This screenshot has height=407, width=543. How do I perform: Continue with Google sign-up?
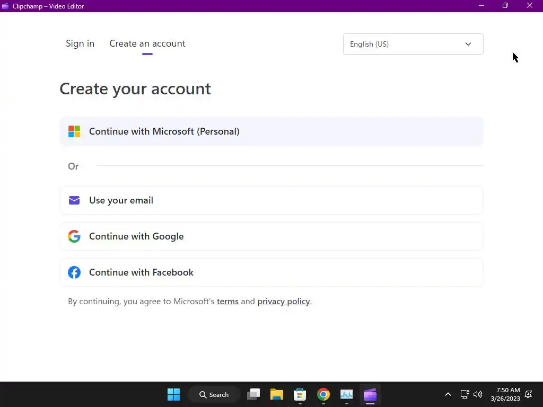pos(271,236)
